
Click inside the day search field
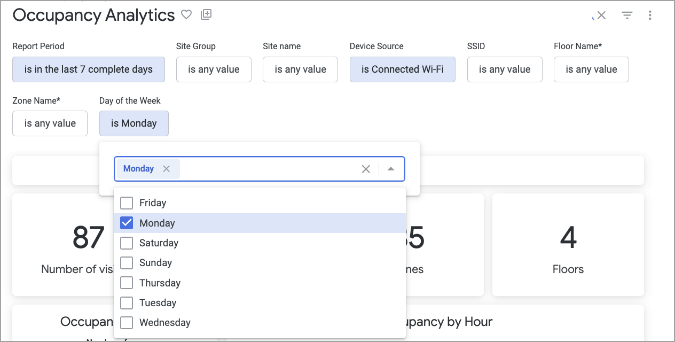(267, 169)
